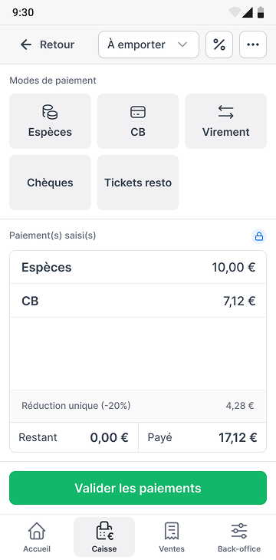This screenshot has height=560, width=276.
Task: Open the Accueil home tab
Action: click(37, 536)
